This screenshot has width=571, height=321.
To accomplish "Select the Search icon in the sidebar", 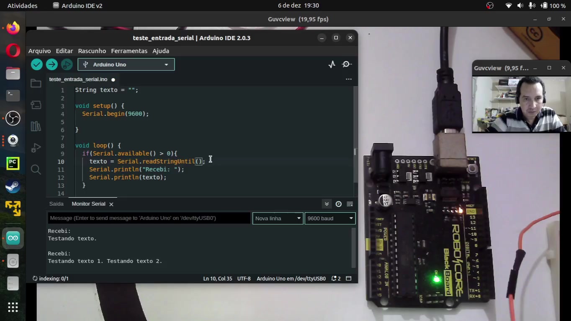I will (36, 169).
